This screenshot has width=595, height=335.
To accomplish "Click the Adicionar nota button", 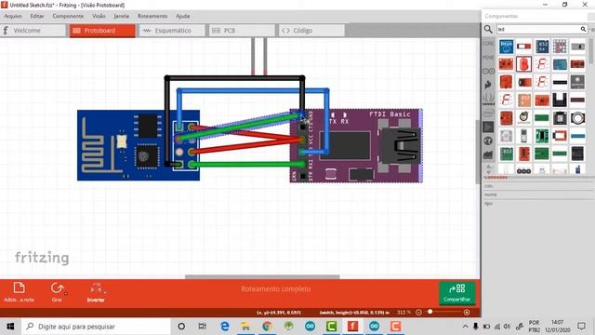I will 19,291.
